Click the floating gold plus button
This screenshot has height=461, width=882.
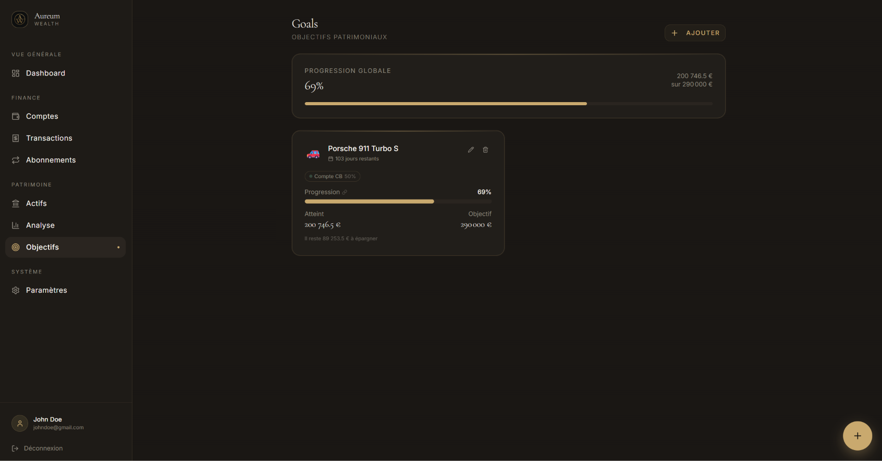coord(857,435)
